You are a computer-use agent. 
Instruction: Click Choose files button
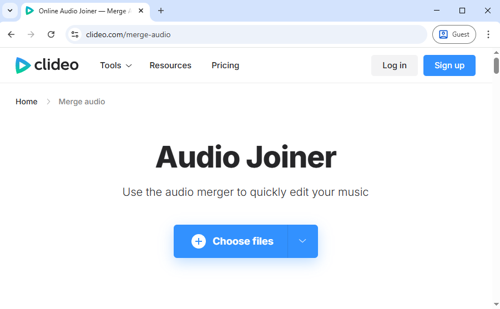point(231,241)
